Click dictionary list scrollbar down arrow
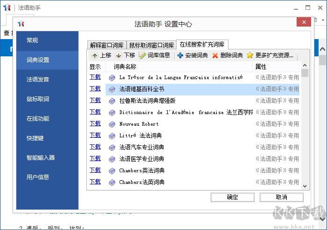This screenshot has width=327, height=230. coord(305,186)
